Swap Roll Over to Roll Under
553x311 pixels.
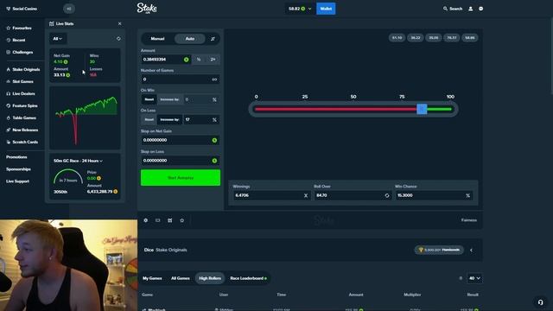click(x=387, y=195)
